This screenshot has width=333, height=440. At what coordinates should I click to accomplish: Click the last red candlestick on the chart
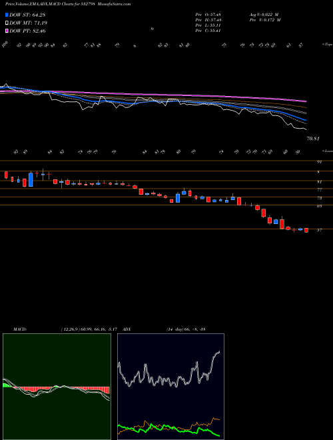tap(306, 230)
